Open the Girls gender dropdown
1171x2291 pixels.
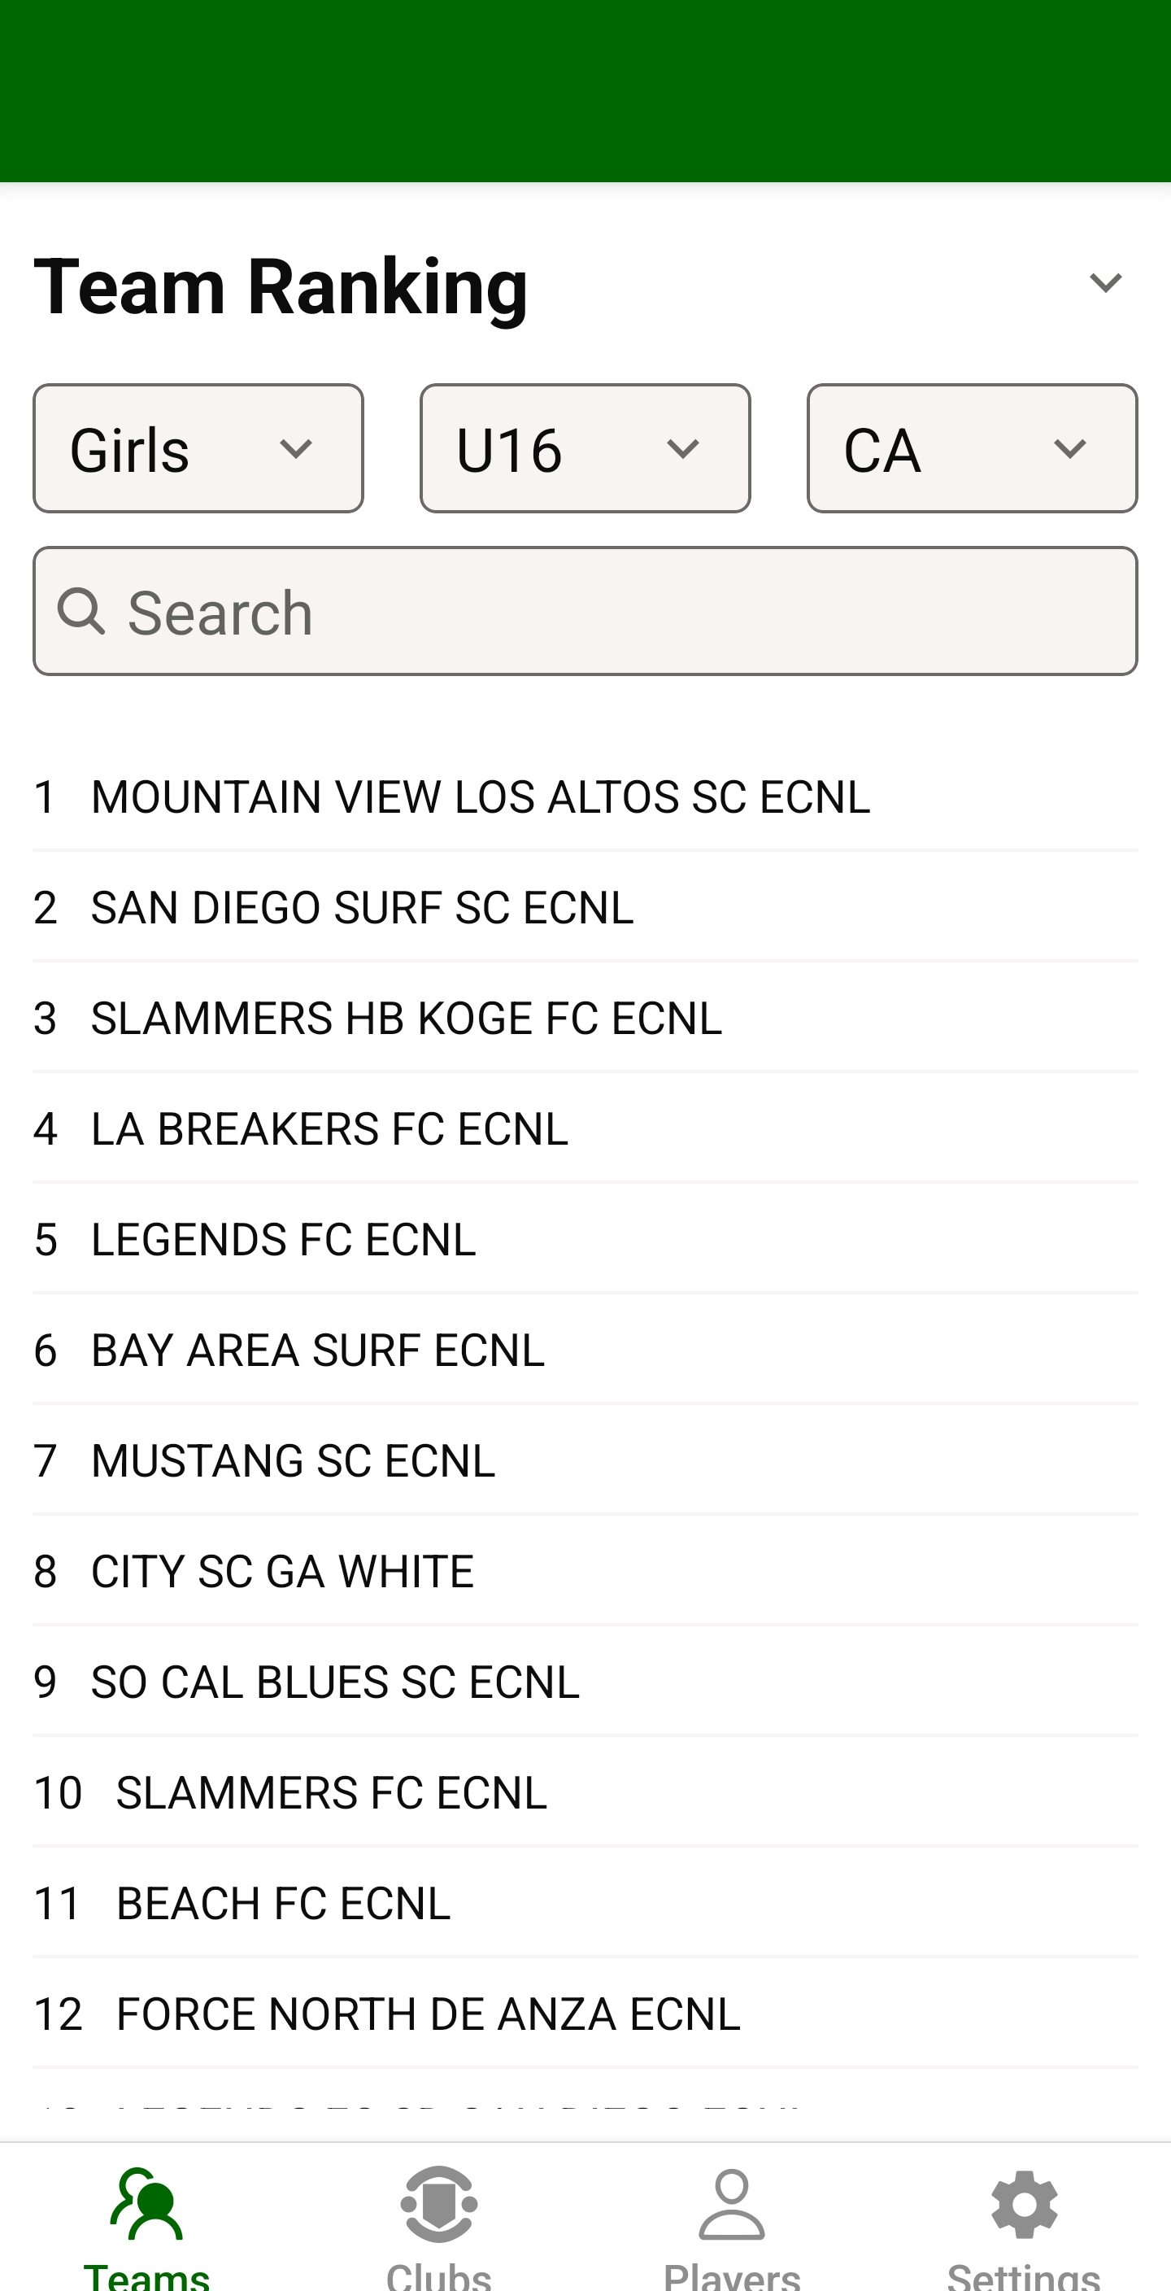pyautogui.click(x=198, y=448)
